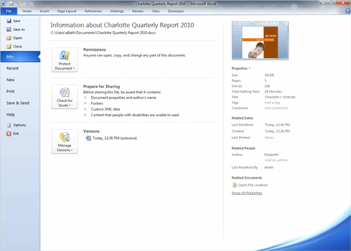Image resolution: width=351 pixels, height=251 pixels.
Task: Open Help in the Backstage menu
Action: [x=11, y=115]
